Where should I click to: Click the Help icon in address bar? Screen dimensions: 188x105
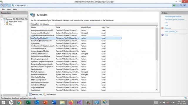(184, 5)
